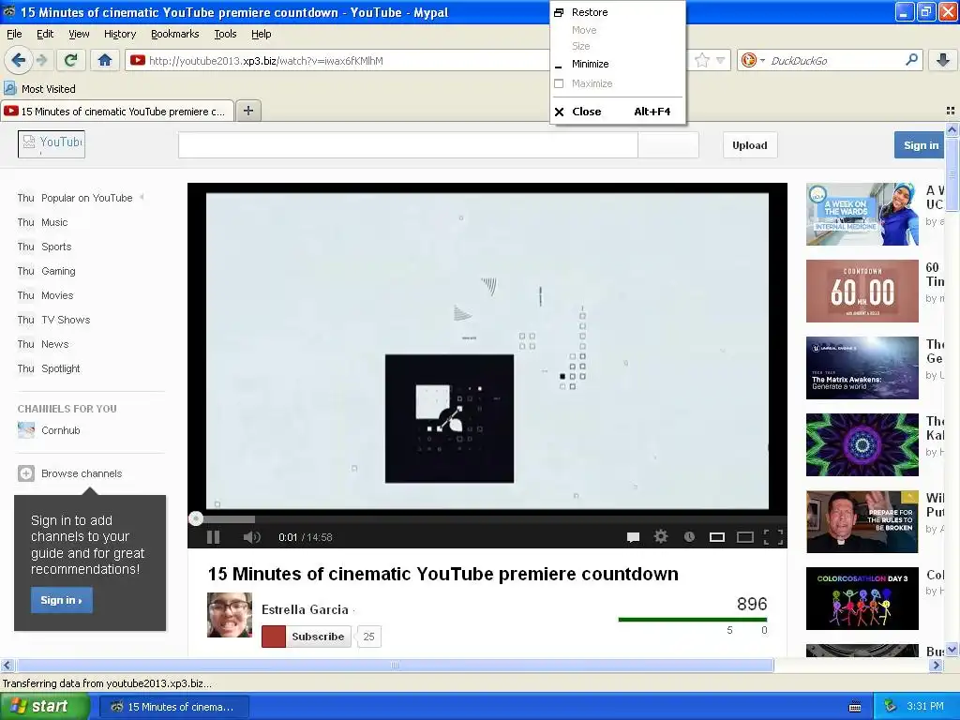Viewport: 960px width, 720px height.
Task: Open The Matrix Awakens video thumbnail
Action: pos(862,367)
